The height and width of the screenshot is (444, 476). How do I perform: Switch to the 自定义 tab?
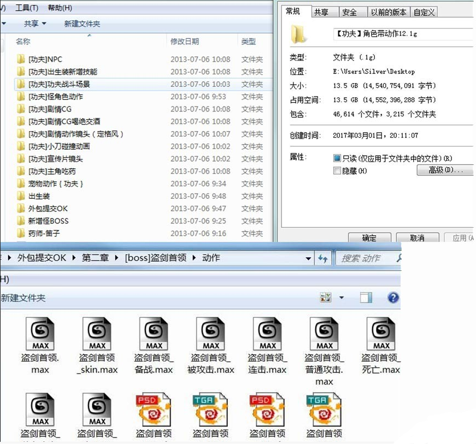tap(424, 12)
